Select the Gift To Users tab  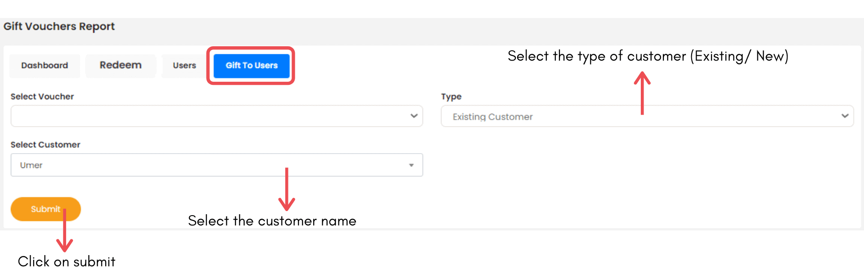[251, 66]
